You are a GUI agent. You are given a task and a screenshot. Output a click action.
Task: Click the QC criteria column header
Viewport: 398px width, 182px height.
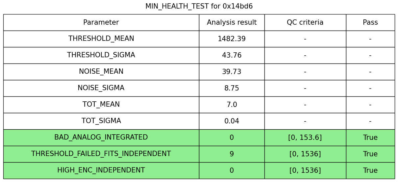305,23
